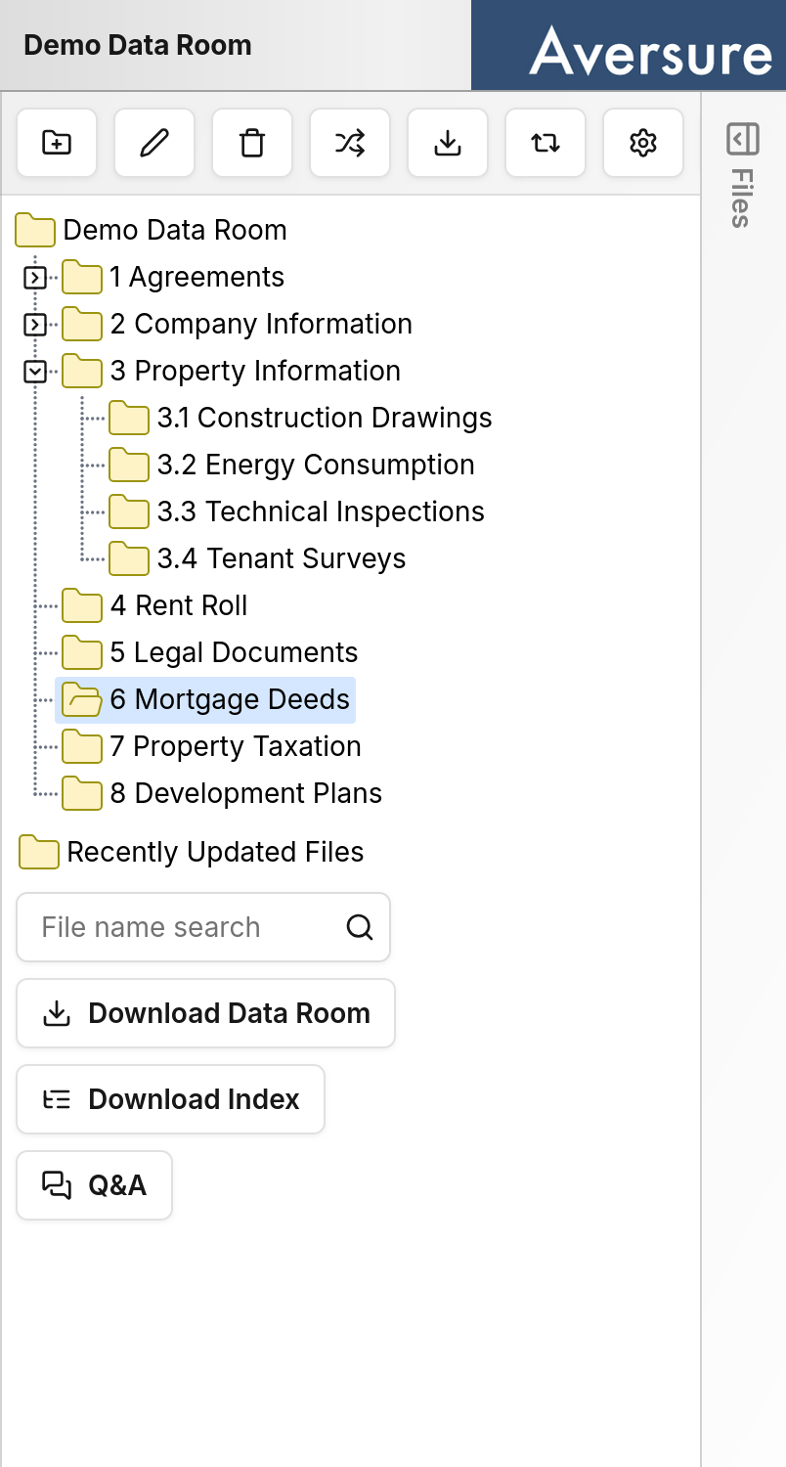This screenshot has width=786, height=1467.
Task: Click Download Data Room button
Action: [x=205, y=1013]
